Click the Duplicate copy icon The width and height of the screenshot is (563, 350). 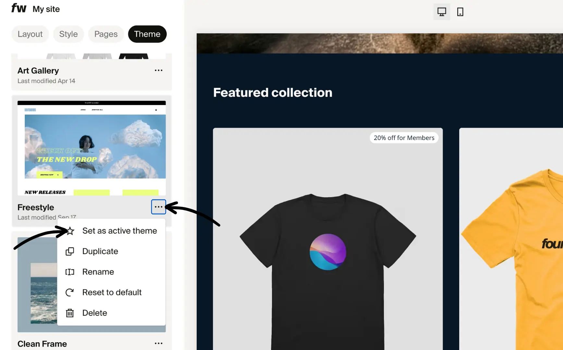tap(70, 251)
